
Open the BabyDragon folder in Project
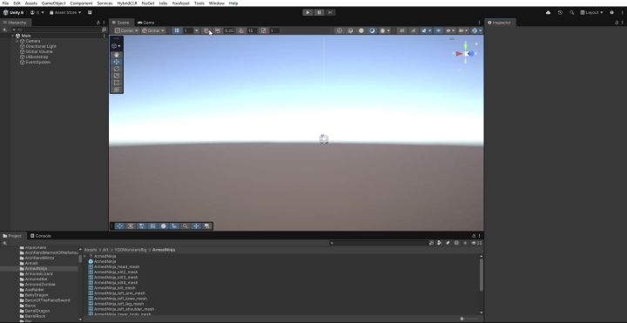[x=37, y=295]
